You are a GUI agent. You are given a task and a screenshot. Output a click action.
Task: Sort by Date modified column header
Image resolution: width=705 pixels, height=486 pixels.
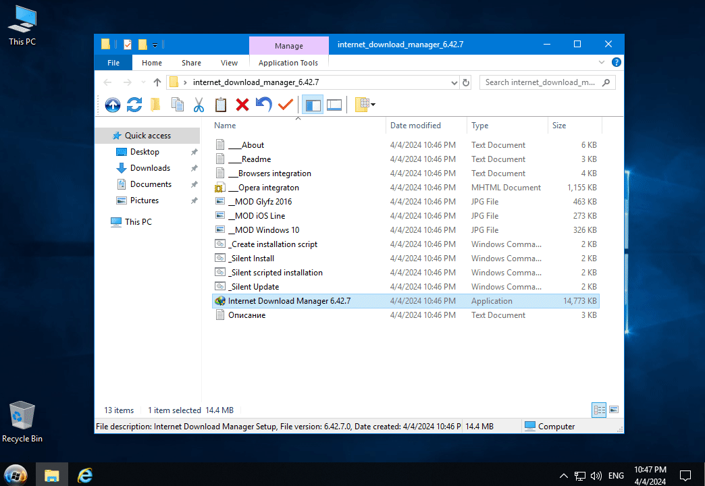(x=415, y=126)
